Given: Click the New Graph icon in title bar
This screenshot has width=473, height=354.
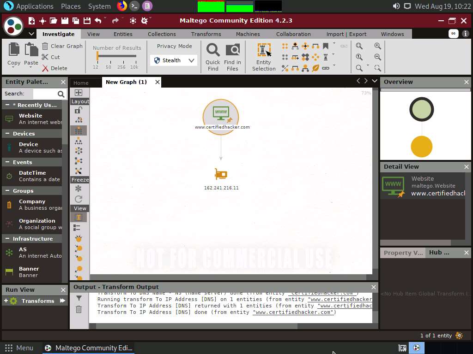Looking at the screenshot, I should pyautogui.click(x=31, y=20).
